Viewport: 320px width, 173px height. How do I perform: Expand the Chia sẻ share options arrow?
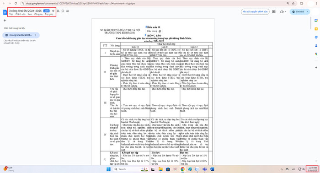coord(308,11)
